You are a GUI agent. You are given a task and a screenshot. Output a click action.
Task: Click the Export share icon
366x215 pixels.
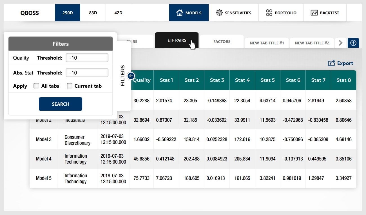[331, 63]
